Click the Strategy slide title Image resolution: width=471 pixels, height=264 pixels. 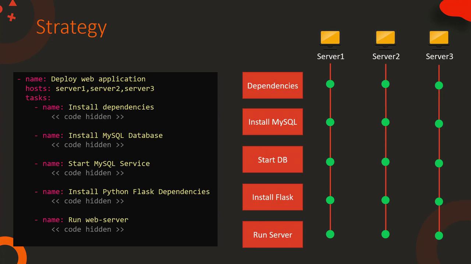click(71, 27)
